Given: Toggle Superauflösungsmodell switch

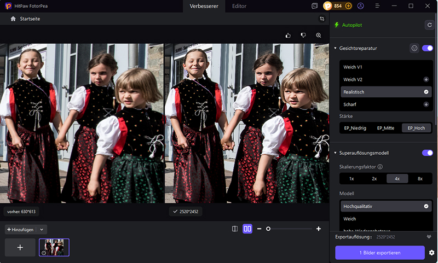Looking at the screenshot, I should point(428,153).
